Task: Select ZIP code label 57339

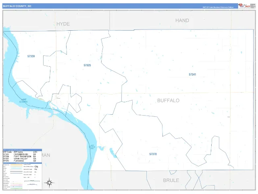Action: (31, 56)
